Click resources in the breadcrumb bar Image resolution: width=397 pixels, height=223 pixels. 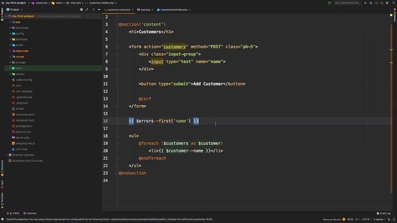pyautogui.click(x=40, y=2)
